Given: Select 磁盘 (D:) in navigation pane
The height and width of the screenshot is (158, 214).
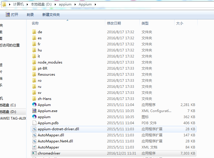Looking at the screenshot, I should [8, 112].
